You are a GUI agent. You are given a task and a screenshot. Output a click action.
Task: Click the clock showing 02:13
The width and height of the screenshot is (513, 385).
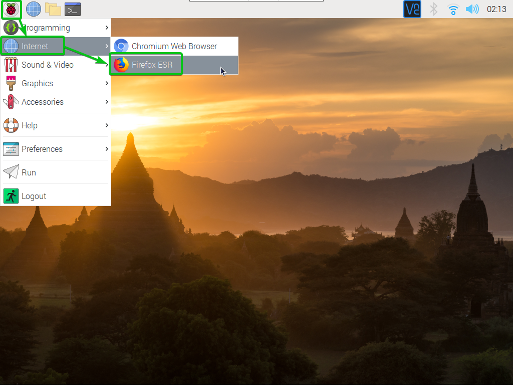click(496, 9)
